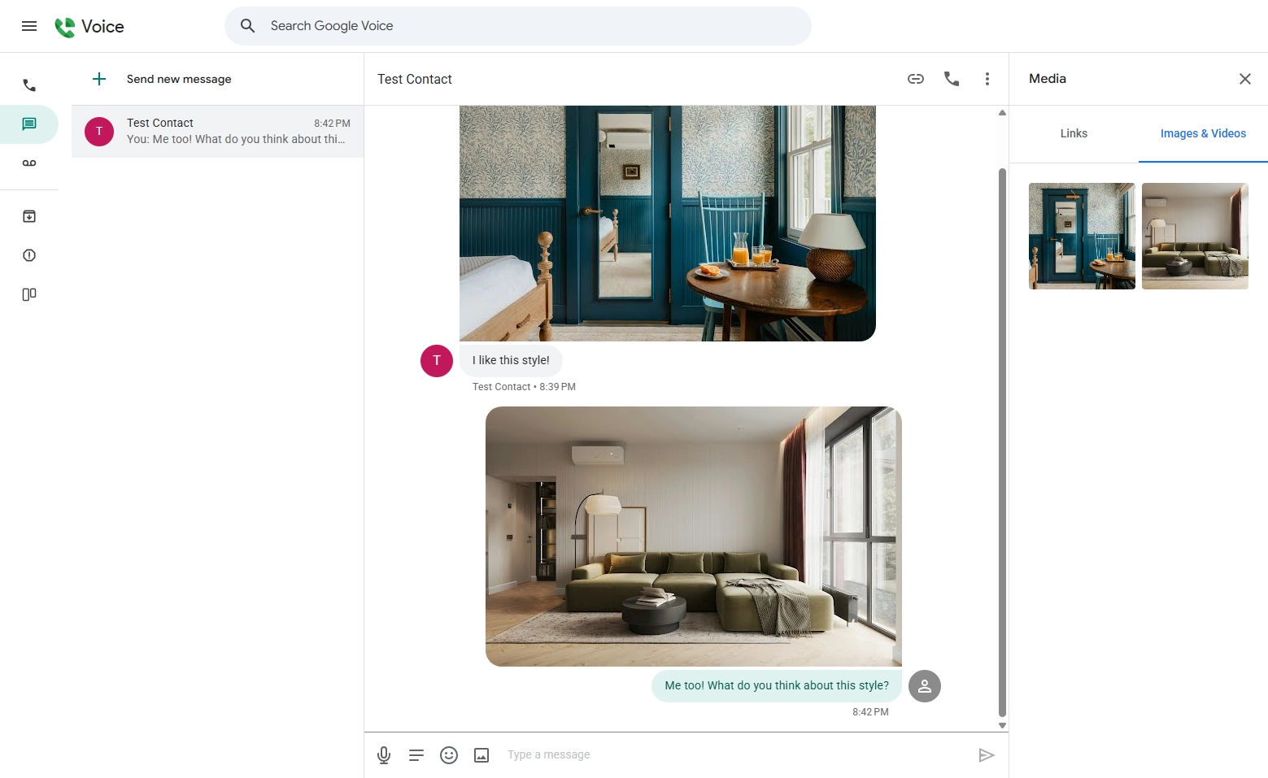Click the Test Contact conversation title

tap(415, 79)
